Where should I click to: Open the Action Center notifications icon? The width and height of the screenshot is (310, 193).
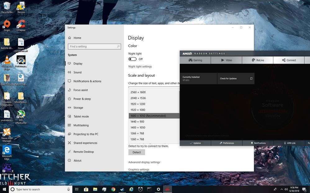[x=304, y=189]
